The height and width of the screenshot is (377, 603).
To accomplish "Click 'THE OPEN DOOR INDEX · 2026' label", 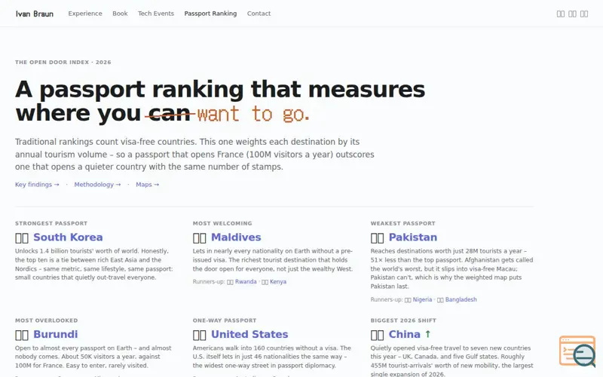I will 63,63.
